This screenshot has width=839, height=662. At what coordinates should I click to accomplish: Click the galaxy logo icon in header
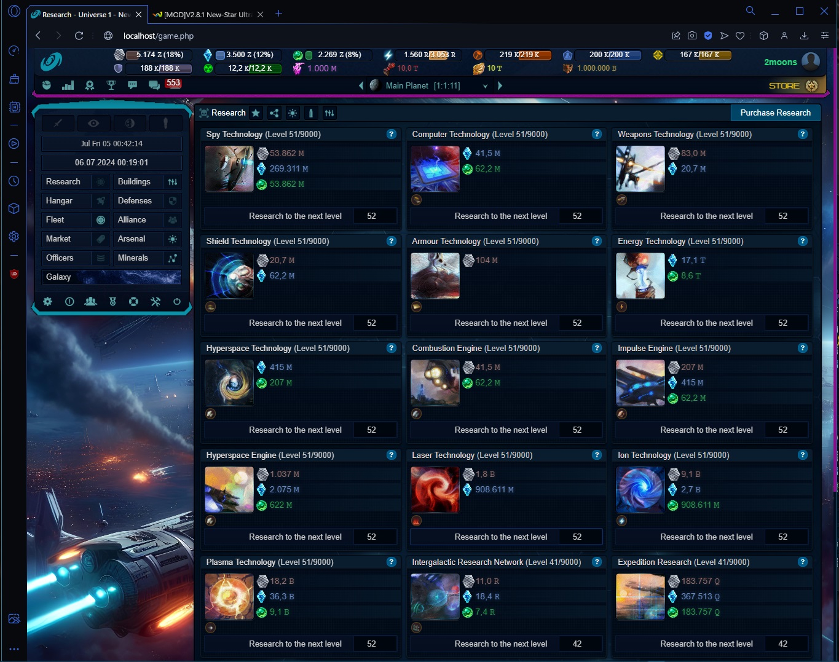pyautogui.click(x=51, y=61)
